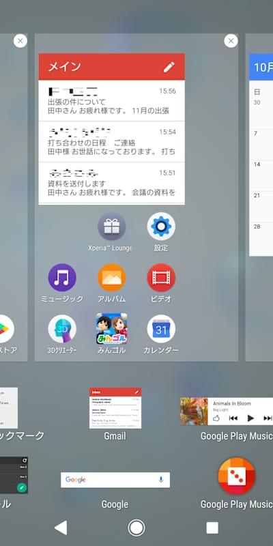Image resolution: width=273 pixels, height=546 pixels.
Task: Open the 出張の件について email
Action: point(111,101)
